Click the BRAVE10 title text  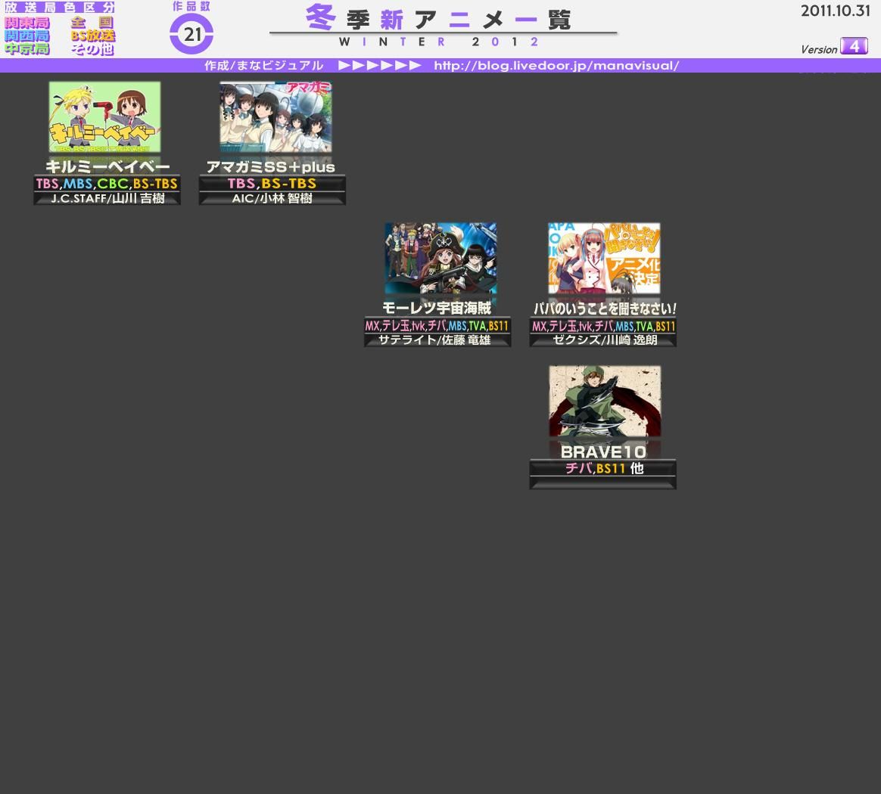pyautogui.click(x=603, y=452)
